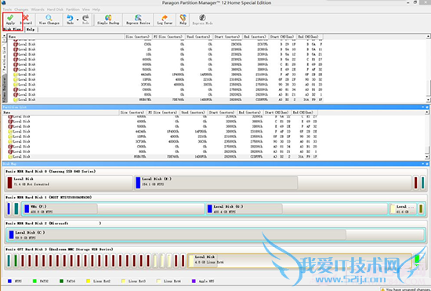The width and height of the screenshot is (431, 291).
Task: Select the 71.4 GB Not formatted partition
Action: pos(69,182)
